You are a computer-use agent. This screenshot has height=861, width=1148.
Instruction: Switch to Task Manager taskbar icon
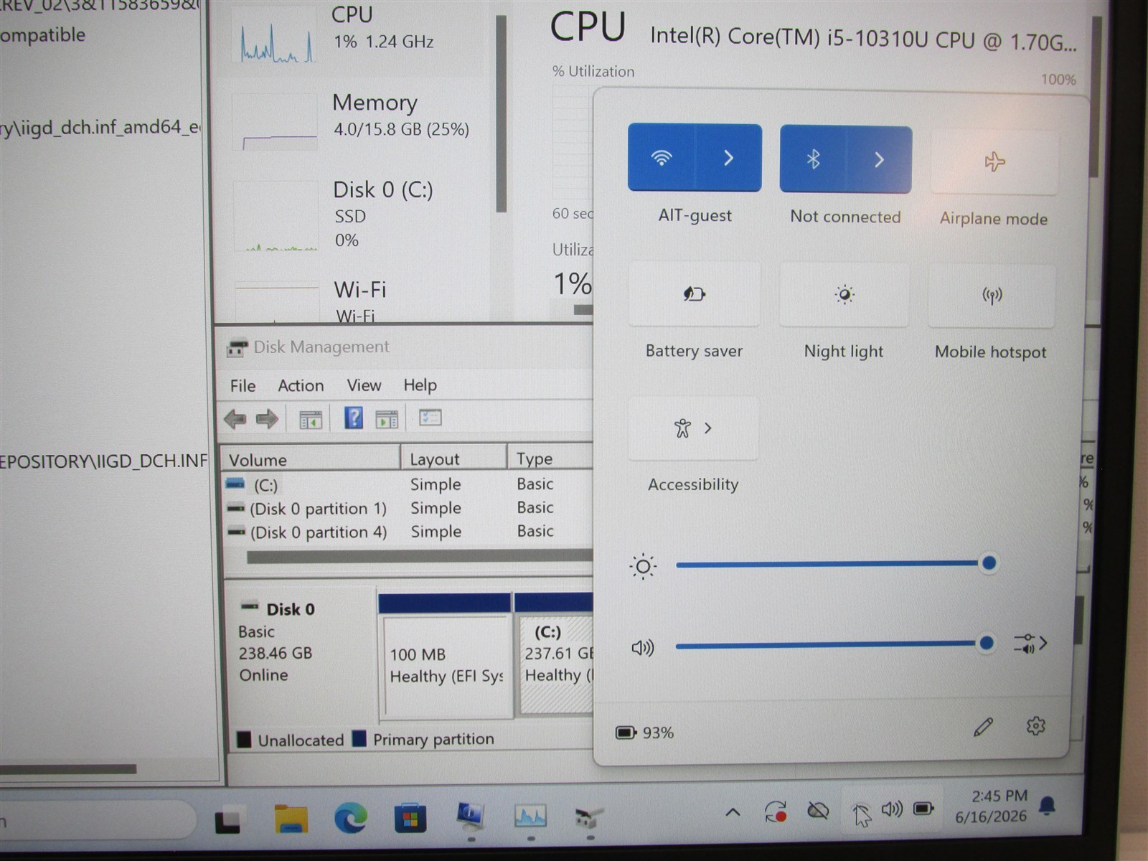531,816
